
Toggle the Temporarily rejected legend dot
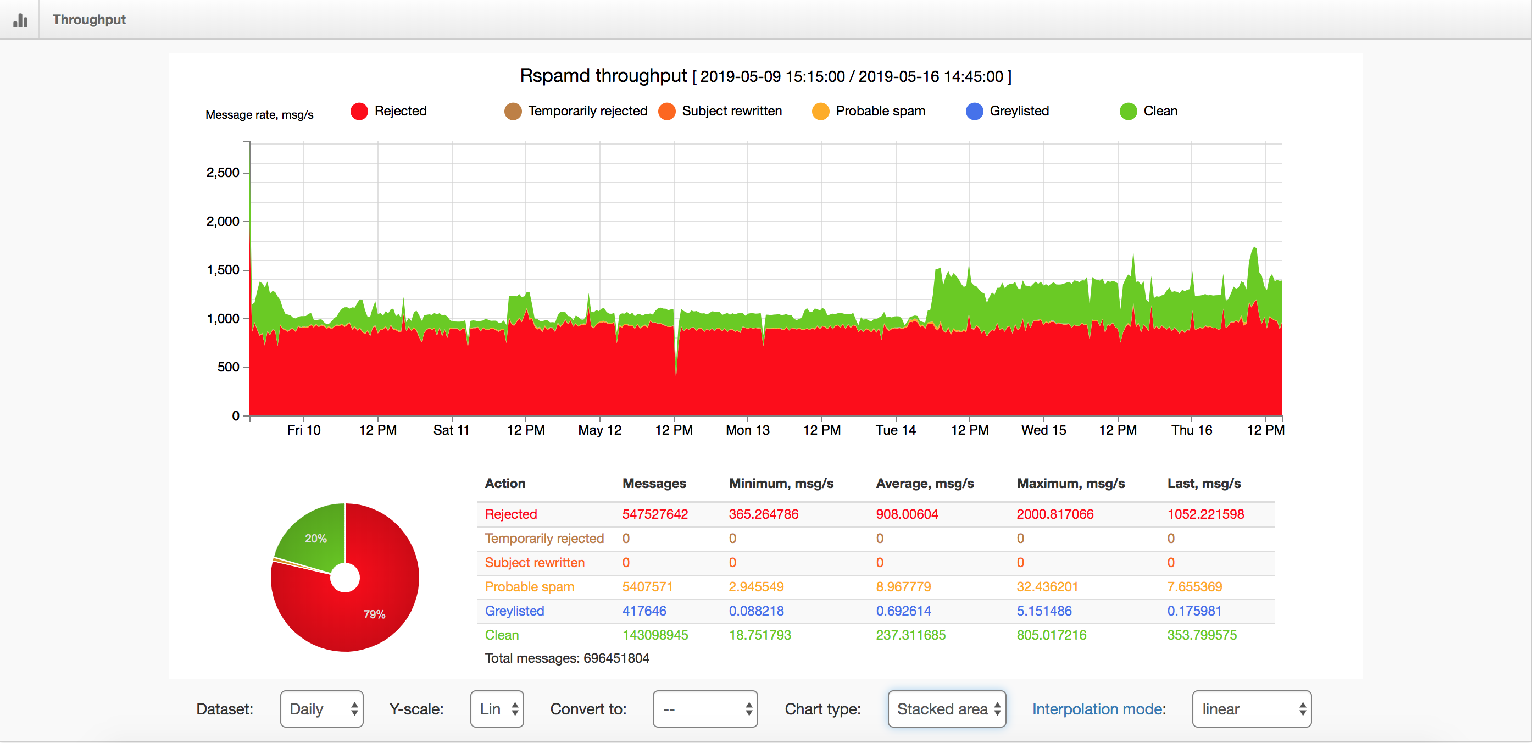click(513, 112)
